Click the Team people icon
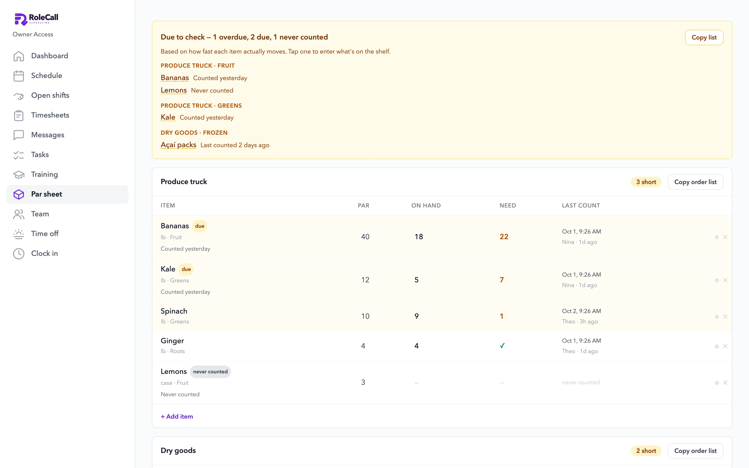 [18, 214]
